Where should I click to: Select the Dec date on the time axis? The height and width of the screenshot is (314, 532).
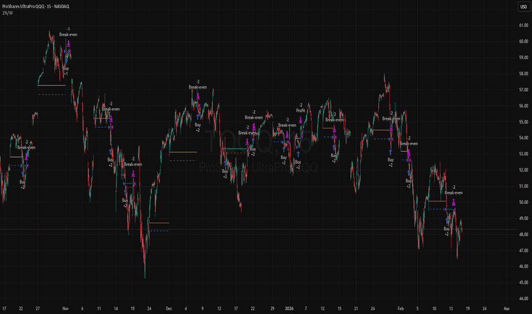point(169,308)
